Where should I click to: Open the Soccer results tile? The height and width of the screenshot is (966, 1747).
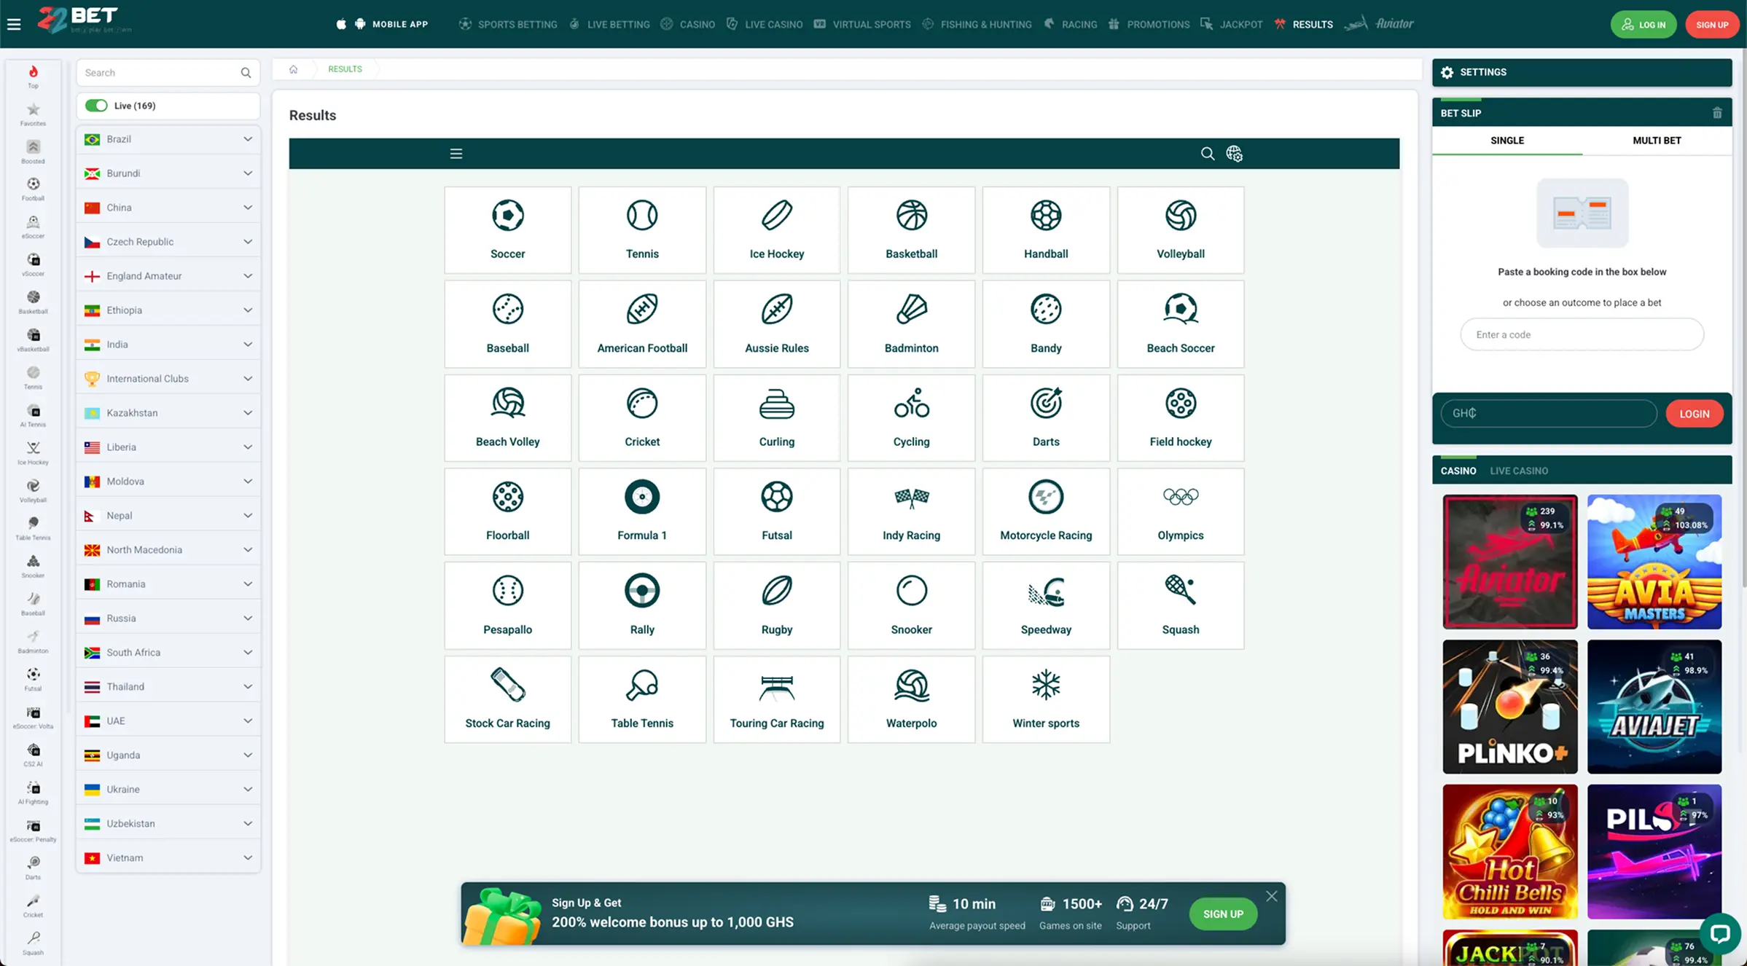click(x=507, y=229)
